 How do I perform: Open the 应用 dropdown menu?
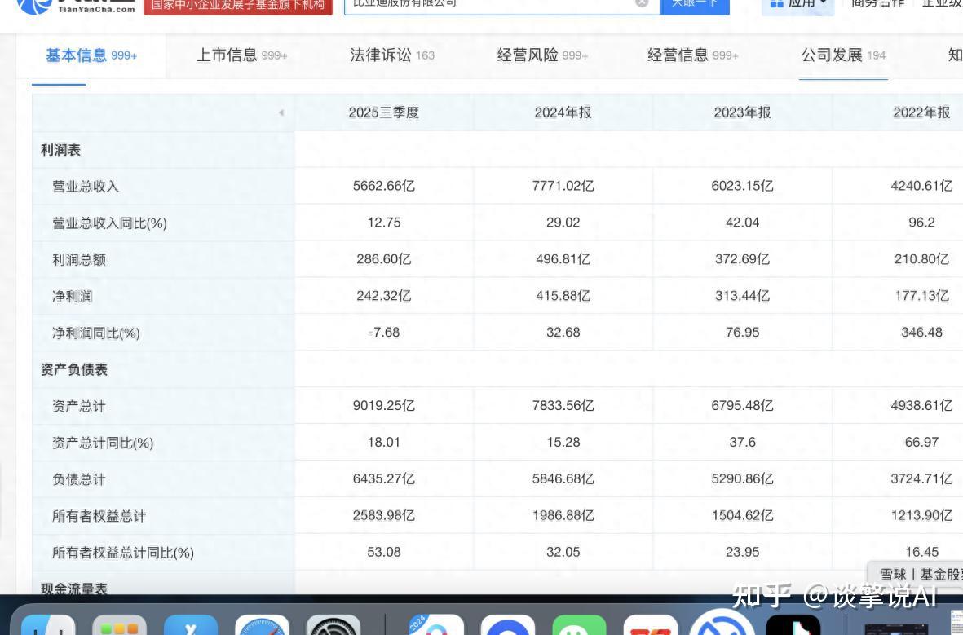tap(797, 4)
